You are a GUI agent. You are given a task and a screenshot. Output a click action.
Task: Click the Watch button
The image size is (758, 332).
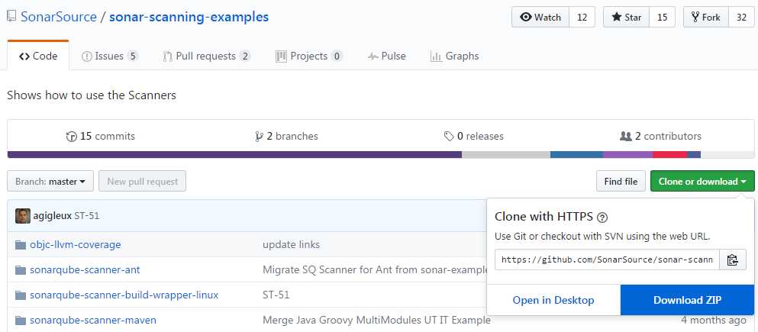pos(540,18)
